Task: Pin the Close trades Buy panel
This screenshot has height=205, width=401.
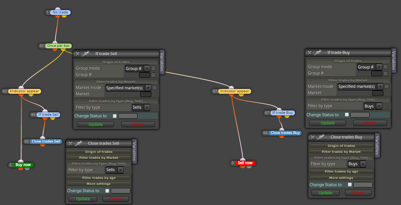Action: [x=320, y=137]
